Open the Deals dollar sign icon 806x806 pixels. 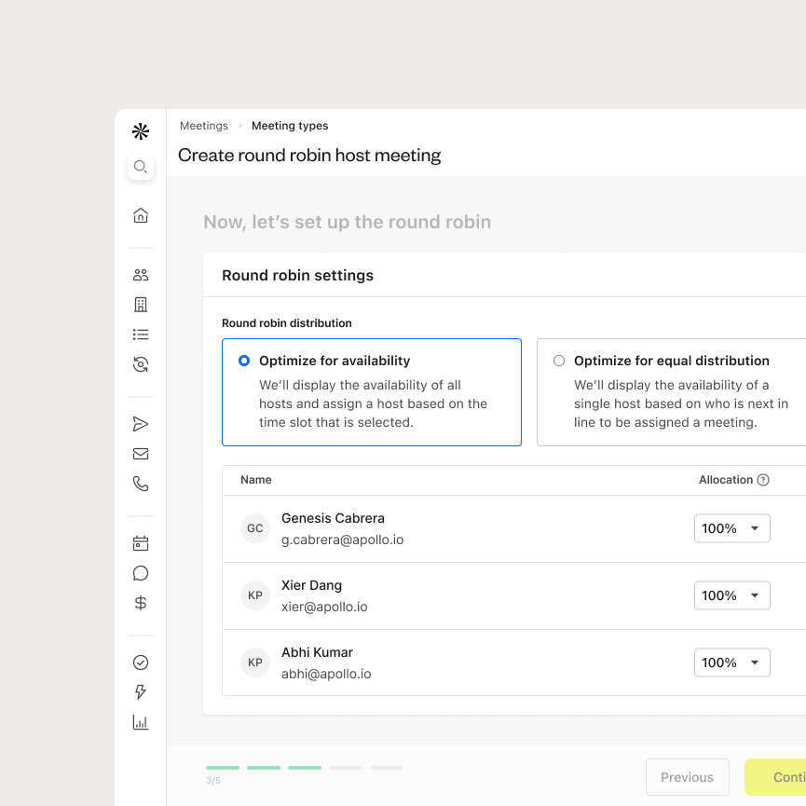(141, 603)
